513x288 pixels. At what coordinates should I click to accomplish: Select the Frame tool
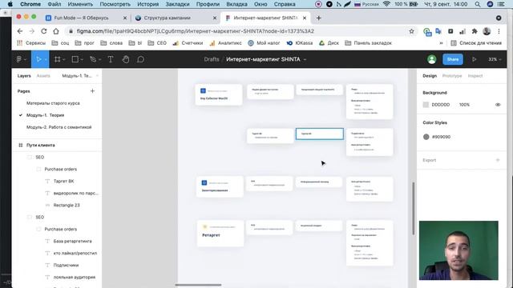tap(57, 59)
